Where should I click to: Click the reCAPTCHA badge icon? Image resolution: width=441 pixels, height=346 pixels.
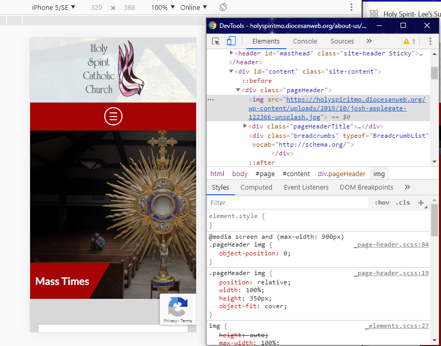177,307
